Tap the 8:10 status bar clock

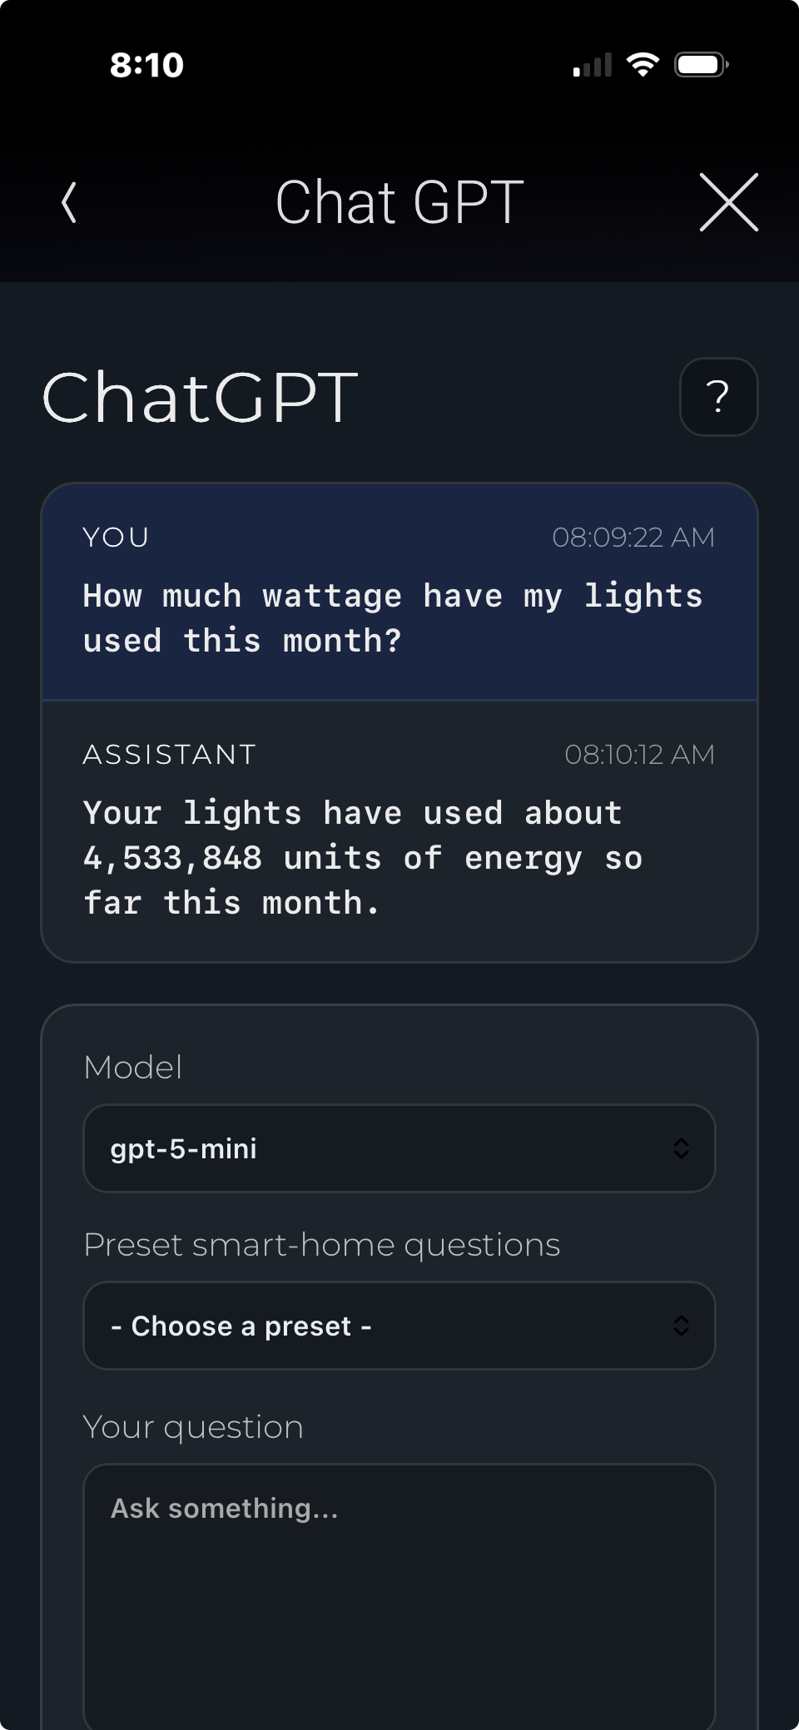pos(146,65)
